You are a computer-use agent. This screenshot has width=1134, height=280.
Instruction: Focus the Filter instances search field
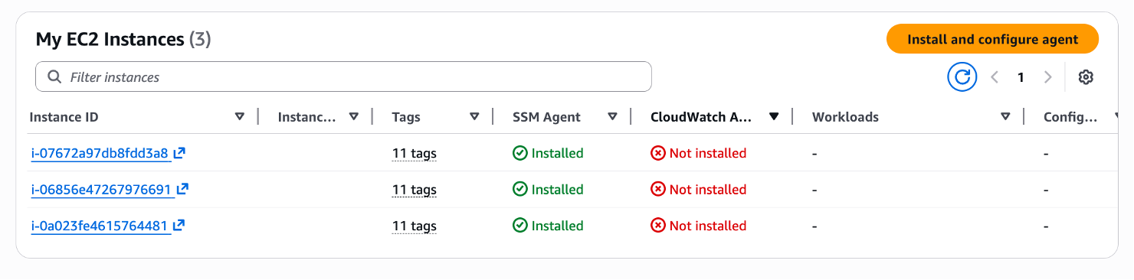343,77
